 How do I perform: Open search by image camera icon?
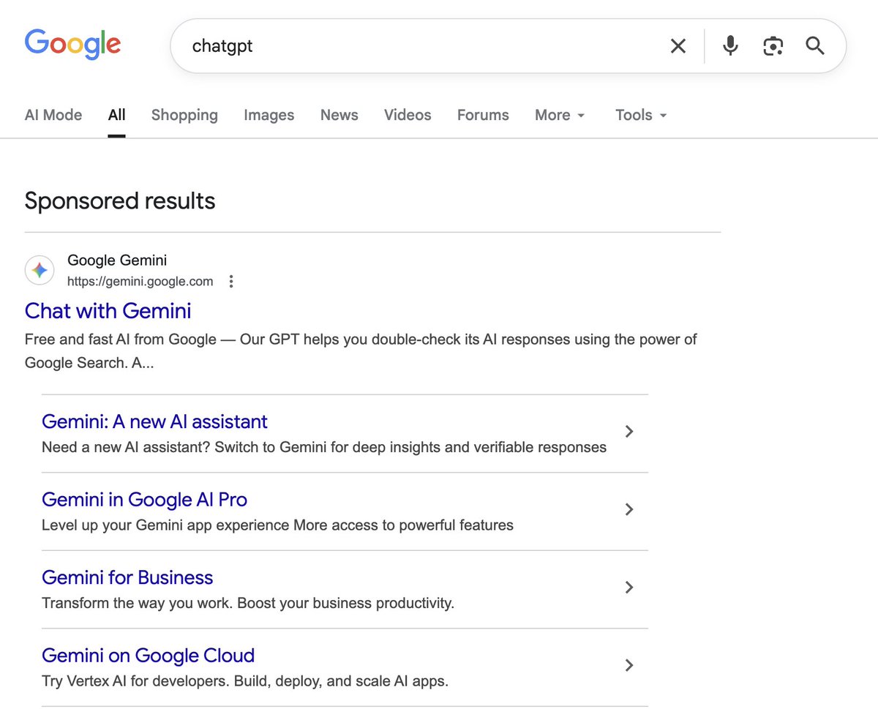point(773,46)
